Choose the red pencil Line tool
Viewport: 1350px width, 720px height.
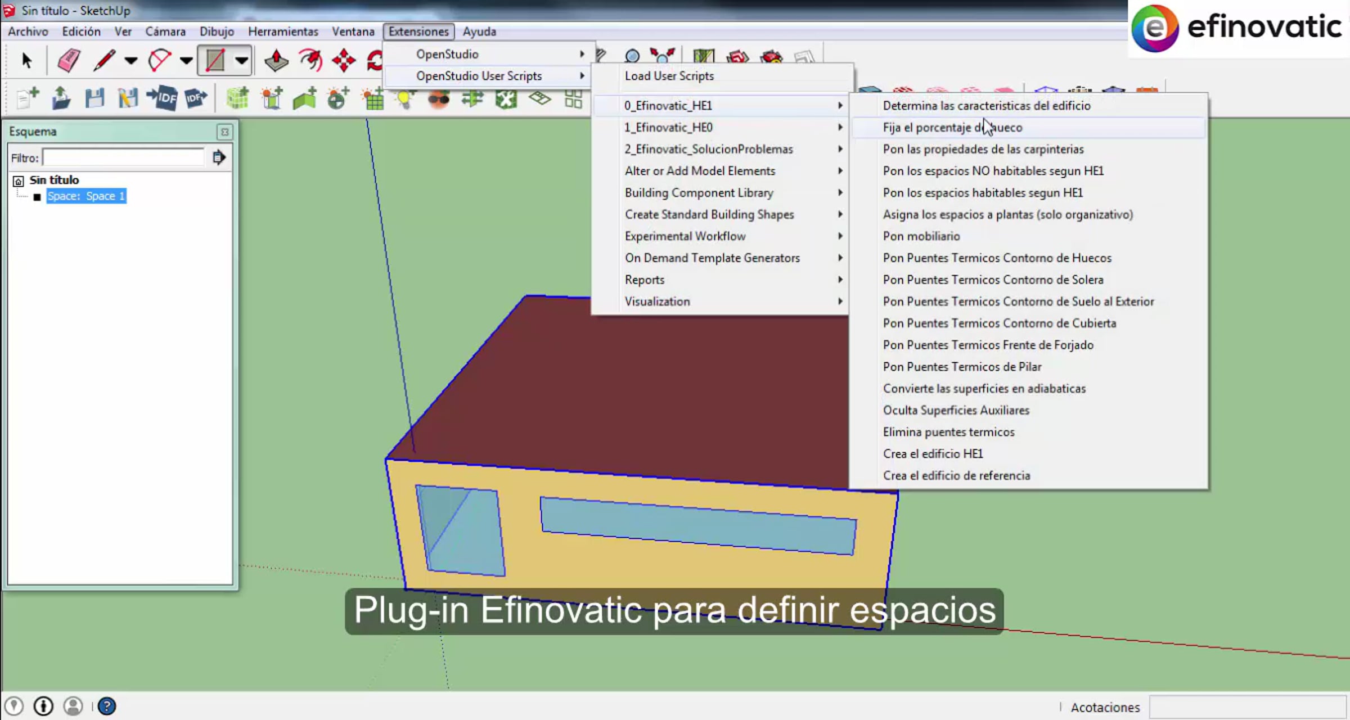click(x=104, y=60)
